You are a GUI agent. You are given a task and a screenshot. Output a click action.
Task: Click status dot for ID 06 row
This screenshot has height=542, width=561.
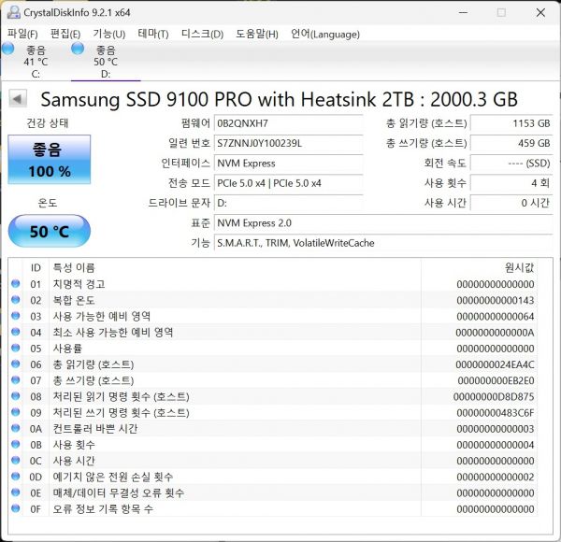pos(15,364)
